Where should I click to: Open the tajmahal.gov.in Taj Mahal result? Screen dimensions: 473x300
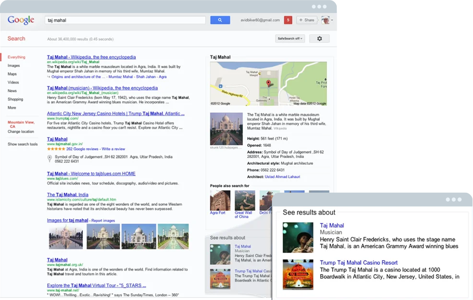tap(57, 139)
